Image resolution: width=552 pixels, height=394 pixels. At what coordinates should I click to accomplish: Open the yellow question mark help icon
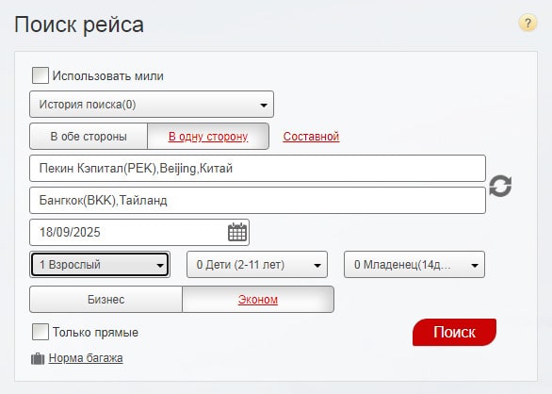tap(528, 24)
